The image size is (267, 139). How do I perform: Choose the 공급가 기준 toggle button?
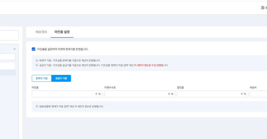pos(61,79)
